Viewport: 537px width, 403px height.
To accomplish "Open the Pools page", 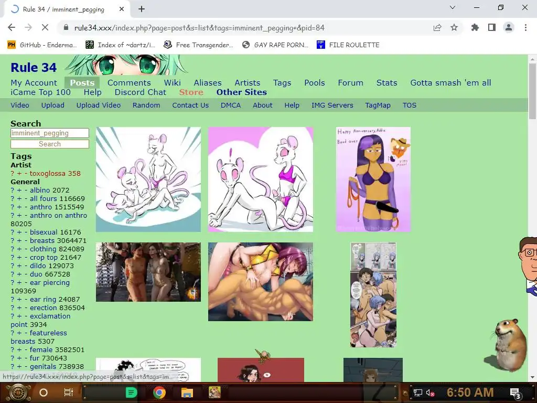I will coord(315,82).
